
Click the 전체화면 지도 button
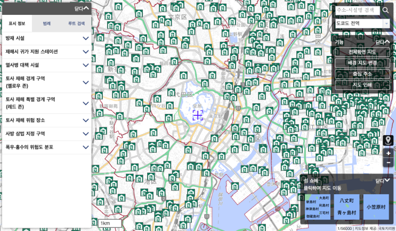[x=362, y=52]
